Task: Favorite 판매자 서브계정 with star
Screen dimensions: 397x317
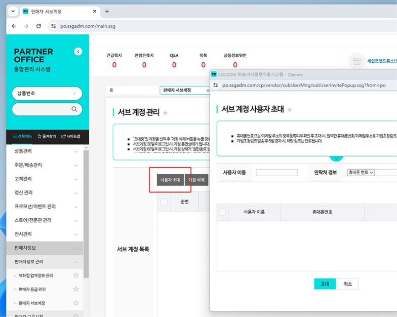Action: coord(76,303)
